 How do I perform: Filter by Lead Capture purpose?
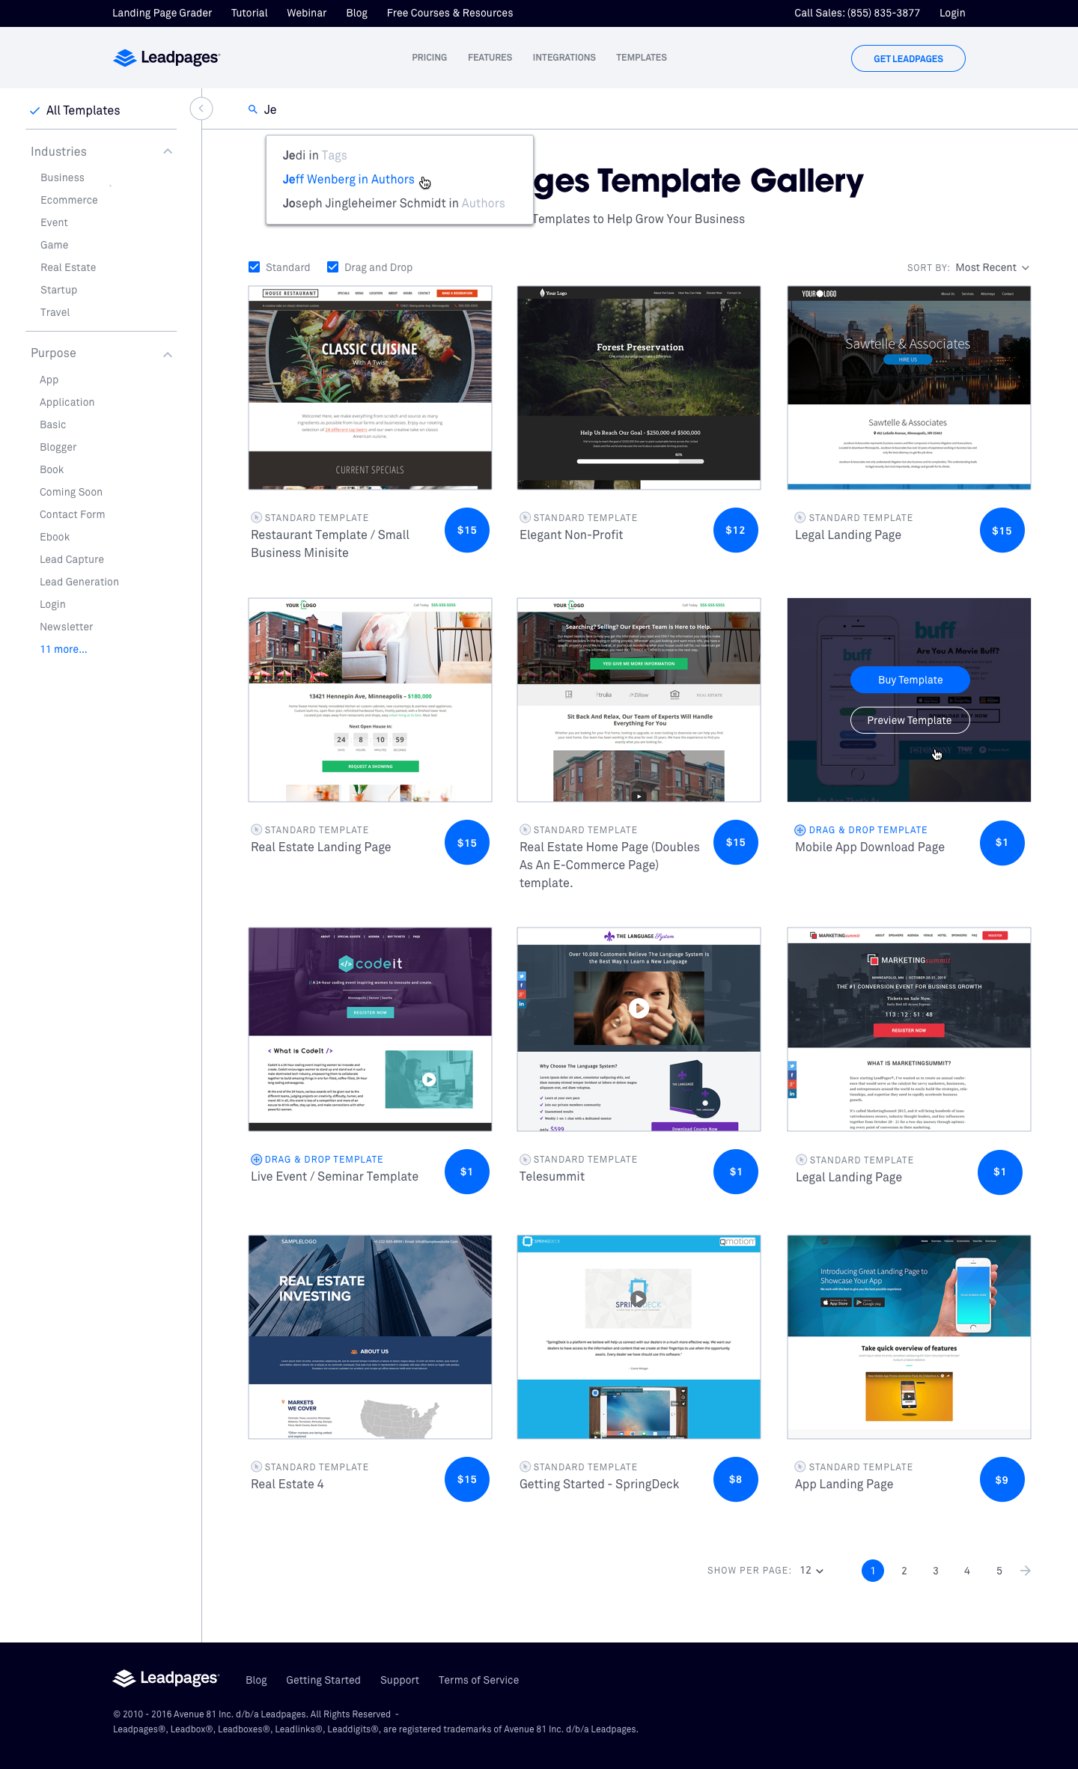pos(72,559)
